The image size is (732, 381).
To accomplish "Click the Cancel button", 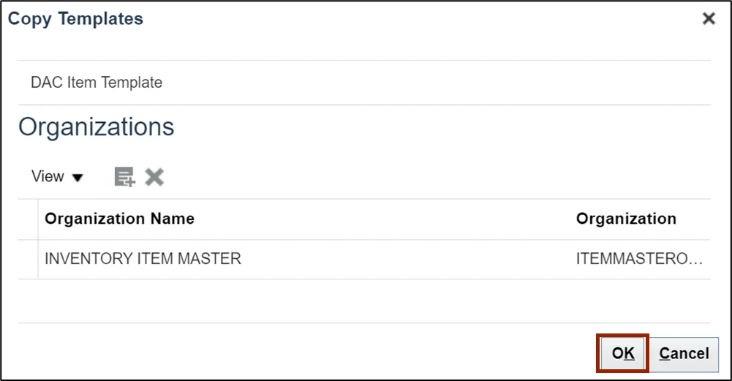I will pyautogui.click(x=684, y=354).
